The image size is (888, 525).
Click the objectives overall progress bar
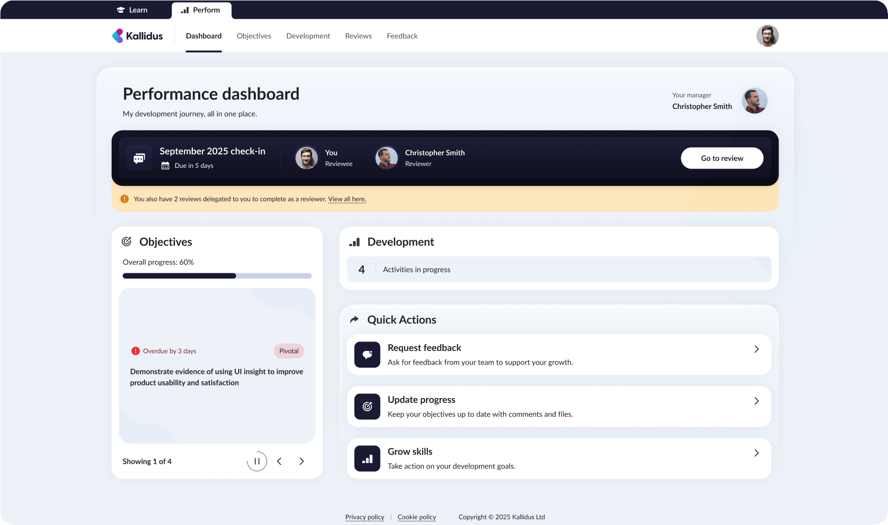[217, 276]
